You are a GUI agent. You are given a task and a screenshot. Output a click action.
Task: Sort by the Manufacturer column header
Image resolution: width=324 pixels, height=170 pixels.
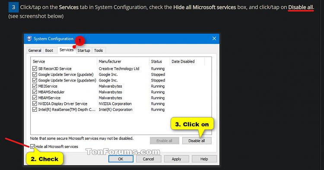(123, 61)
